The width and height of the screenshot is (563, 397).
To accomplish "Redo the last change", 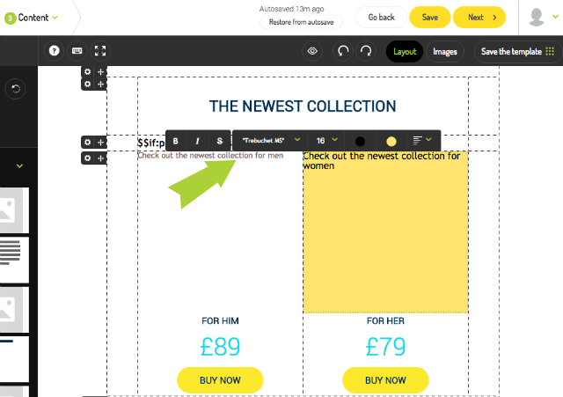I will tap(366, 51).
